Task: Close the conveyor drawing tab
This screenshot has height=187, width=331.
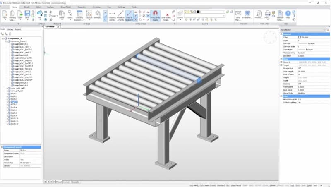Action: pos(58,26)
